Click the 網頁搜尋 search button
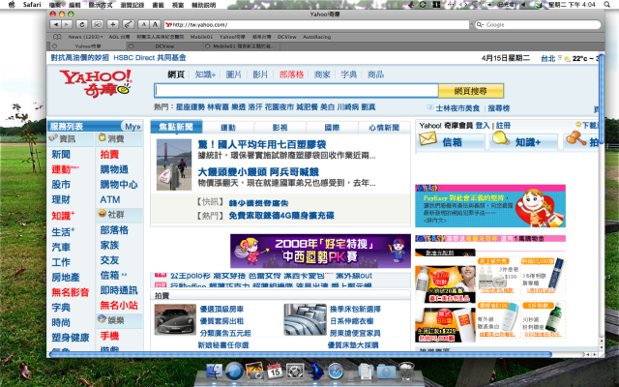The image size is (619, 387). 471,91
